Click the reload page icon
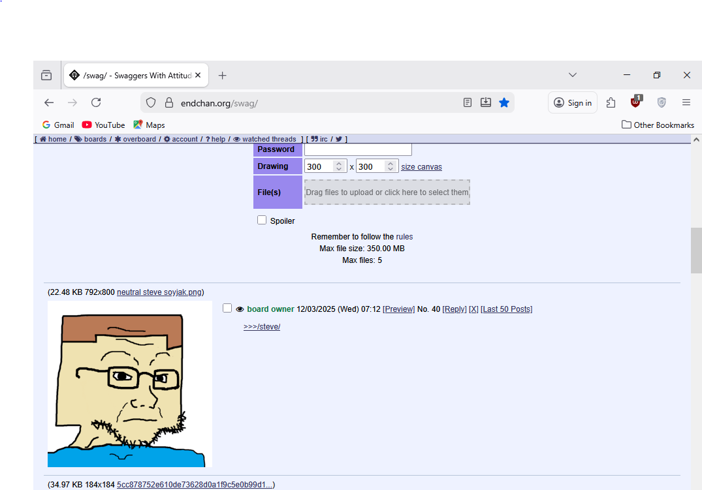Viewport: 702px width, 490px height. (96, 102)
